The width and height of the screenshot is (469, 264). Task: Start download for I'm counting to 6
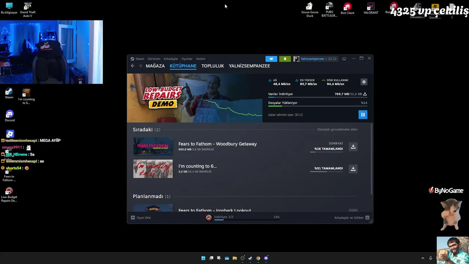353,169
